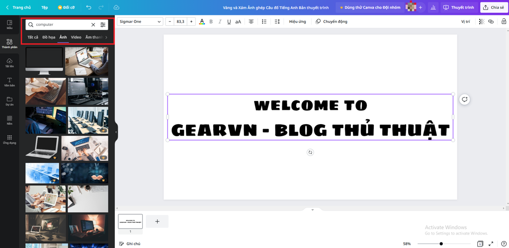Click the lock icon in toolbar
This screenshot has height=248, width=509.
(504, 22)
